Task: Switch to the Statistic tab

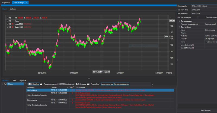Action: [x=13, y=9]
